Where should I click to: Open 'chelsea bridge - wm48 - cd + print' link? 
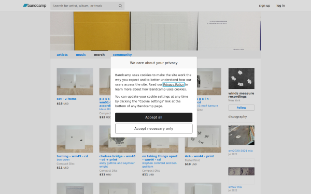(117, 158)
